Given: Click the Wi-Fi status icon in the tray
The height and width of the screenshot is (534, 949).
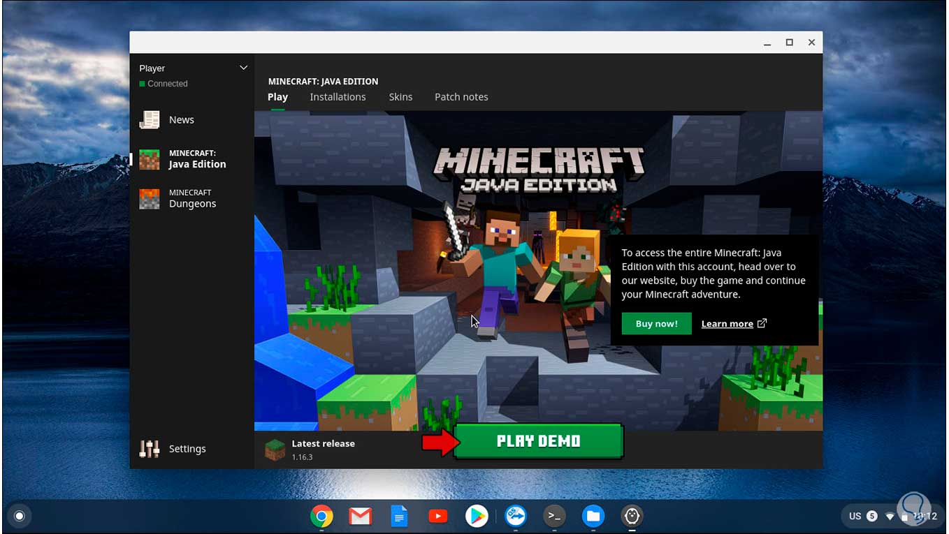Looking at the screenshot, I should [890, 517].
